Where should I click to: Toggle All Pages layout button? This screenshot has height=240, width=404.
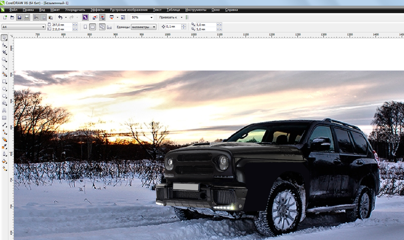tap(102, 27)
